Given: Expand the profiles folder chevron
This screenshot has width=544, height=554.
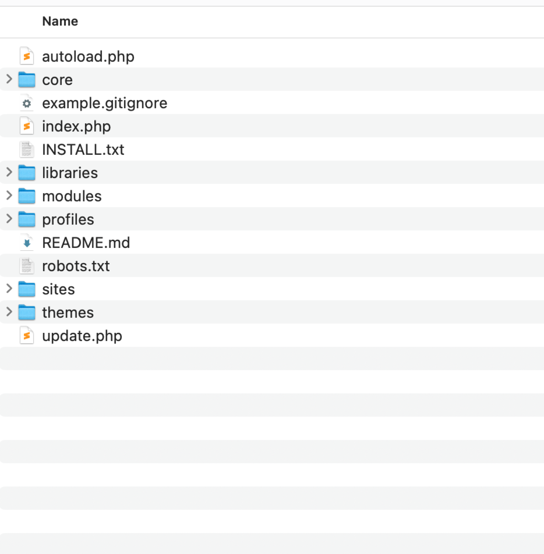Looking at the screenshot, I should click(x=9, y=219).
